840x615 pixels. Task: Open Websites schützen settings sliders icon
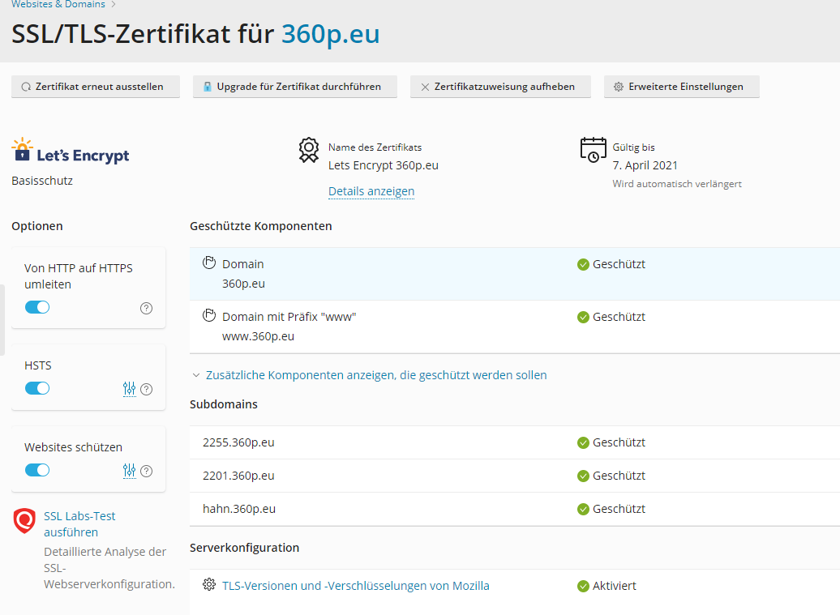(x=129, y=471)
